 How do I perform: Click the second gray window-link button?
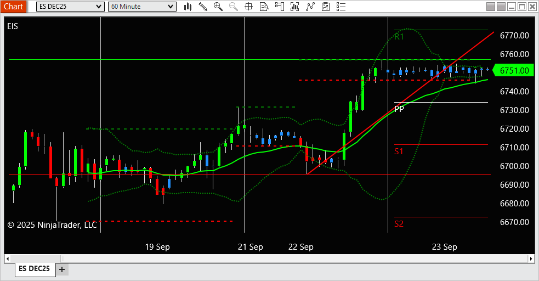pos(501,7)
